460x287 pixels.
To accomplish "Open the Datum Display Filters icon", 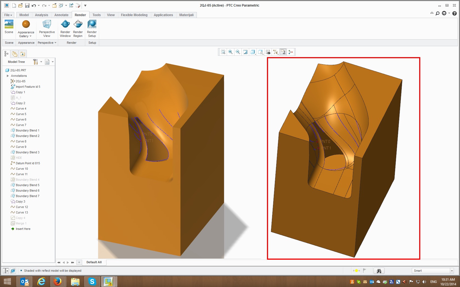I will [x=276, y=52].
